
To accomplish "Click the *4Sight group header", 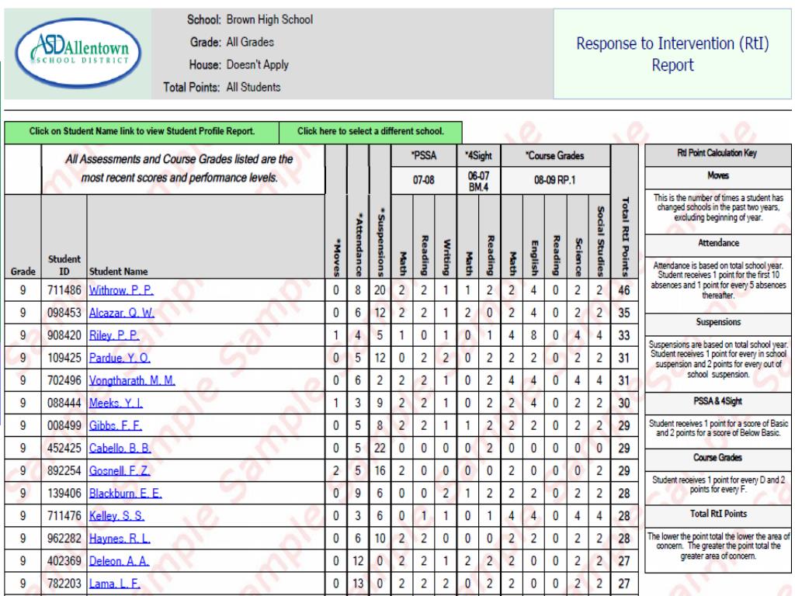I will click(x=478, y=155).
